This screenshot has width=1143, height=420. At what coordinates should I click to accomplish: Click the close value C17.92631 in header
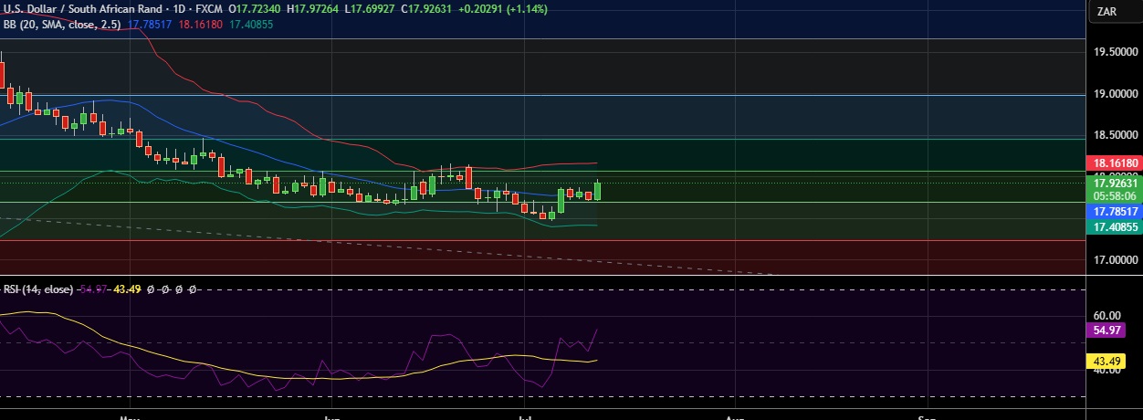(426, 9)
